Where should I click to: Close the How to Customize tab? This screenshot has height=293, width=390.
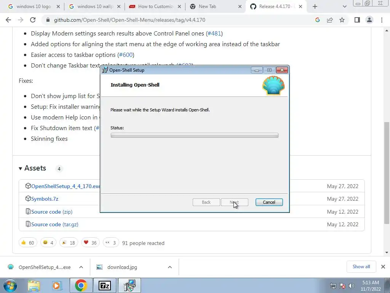[x=179, y=7]
